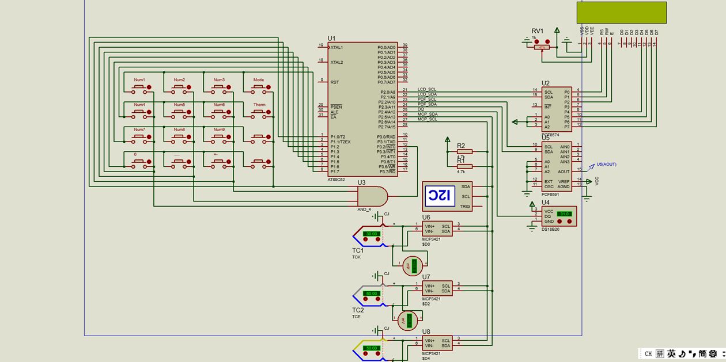Screen dimensions: 726x362
Task: Switch Chinese/English with the 英 icon
Action: pyautogui.click(x=672, y=354)
